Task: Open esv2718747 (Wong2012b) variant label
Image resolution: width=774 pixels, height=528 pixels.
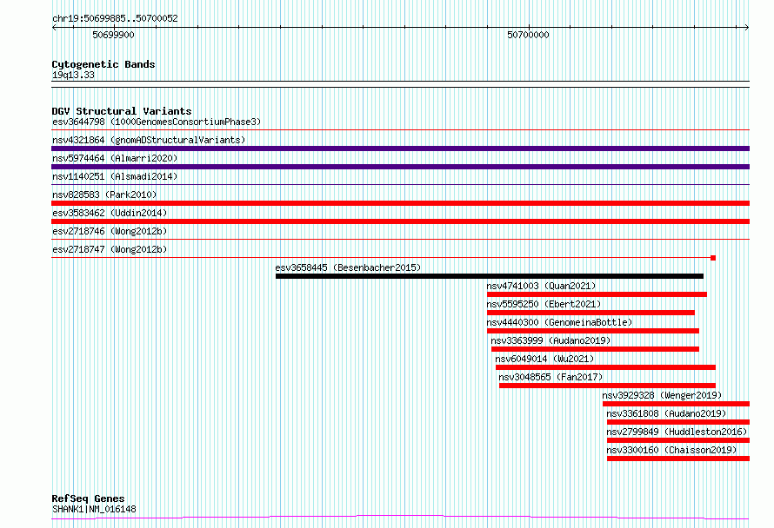Action: point(110,249)
